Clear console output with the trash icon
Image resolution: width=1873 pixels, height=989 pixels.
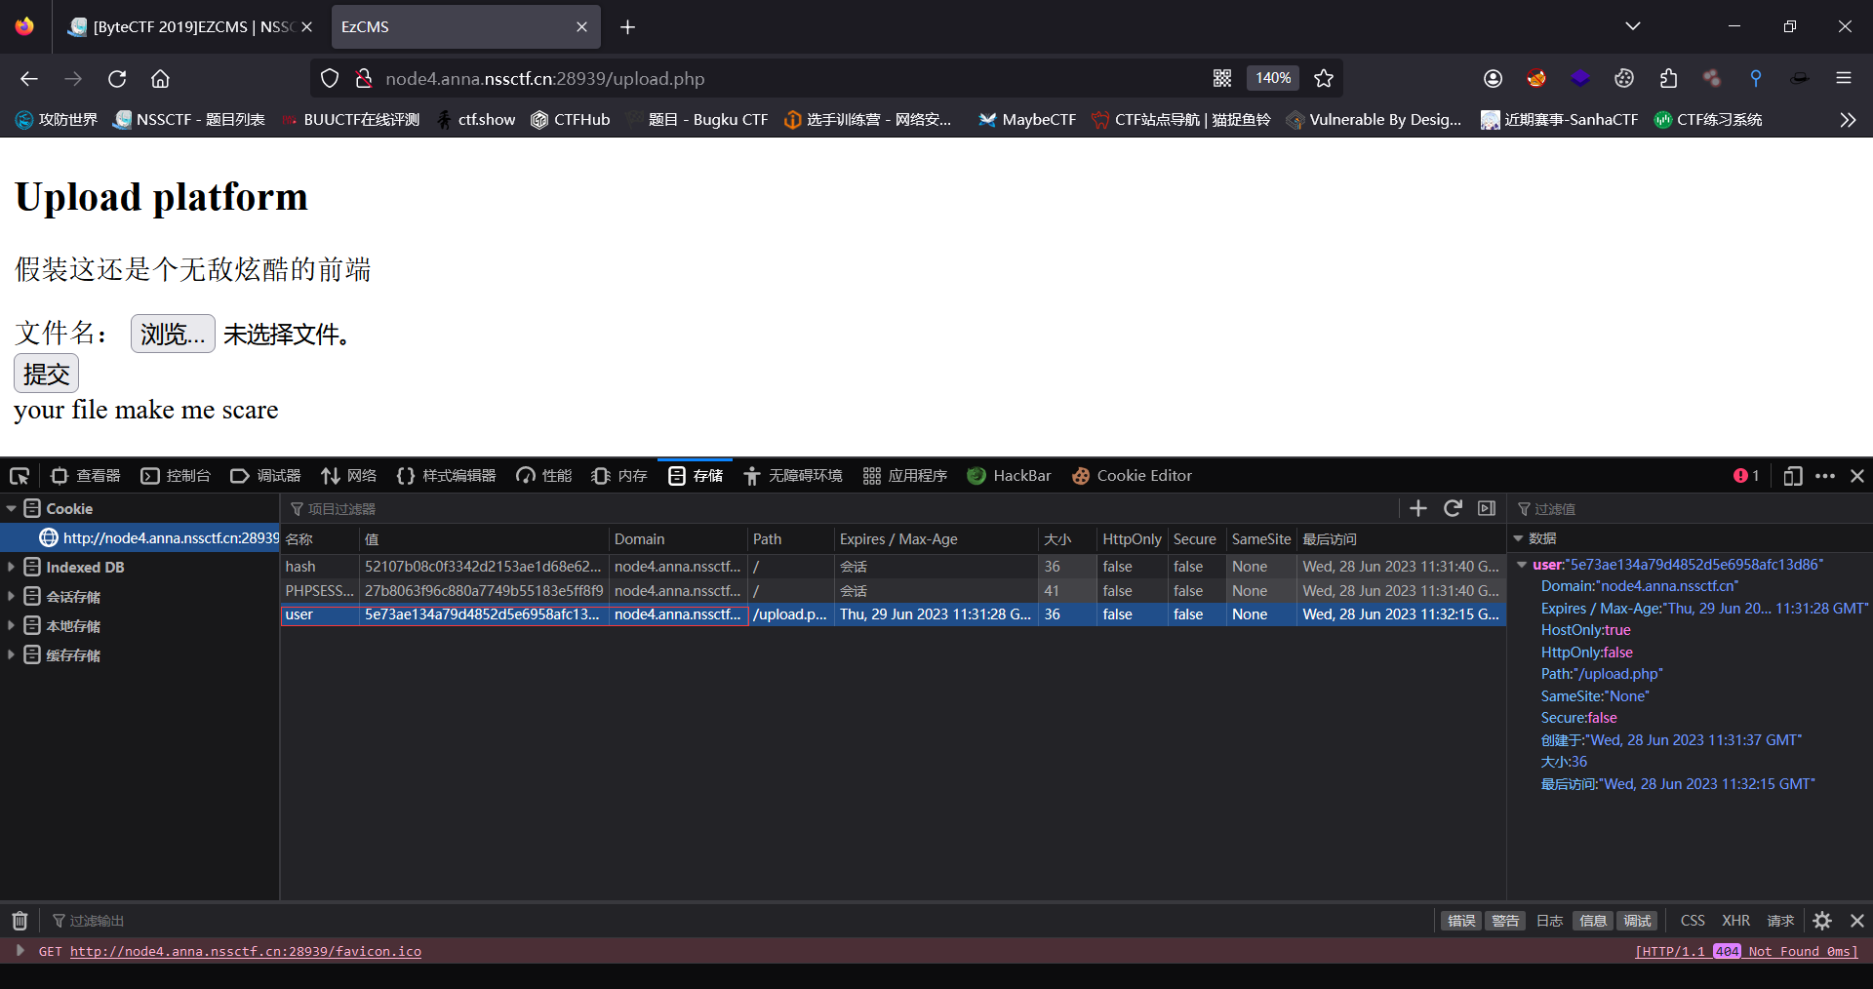coord(20,921)
